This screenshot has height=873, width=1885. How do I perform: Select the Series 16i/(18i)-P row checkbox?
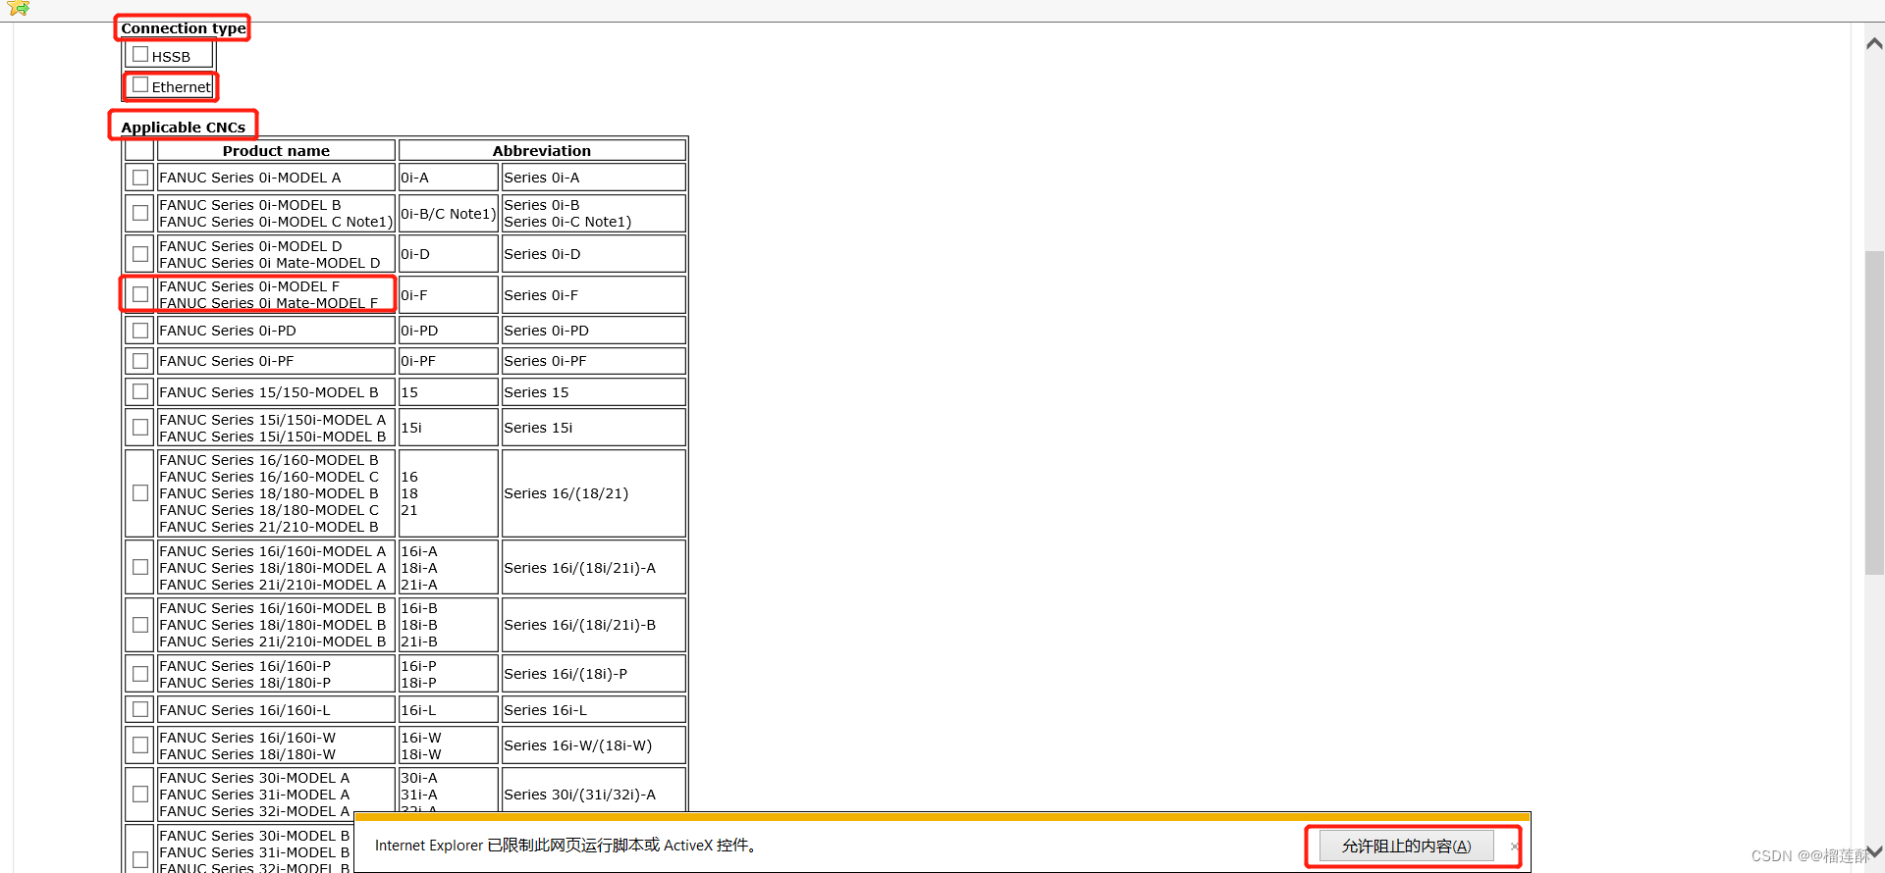coord(140,674)
